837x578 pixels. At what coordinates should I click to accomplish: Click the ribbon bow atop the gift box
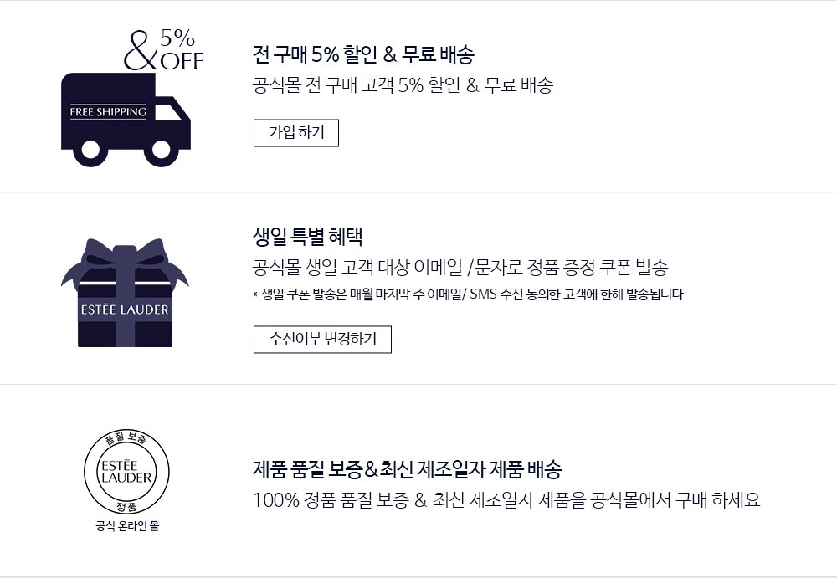(x=125, y=259)
